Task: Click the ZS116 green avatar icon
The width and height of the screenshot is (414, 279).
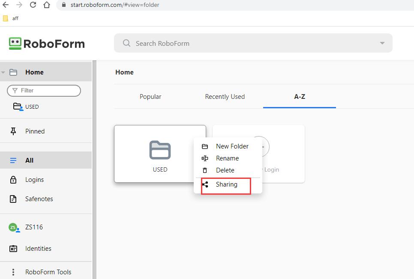Action: (x=14, y=227)
